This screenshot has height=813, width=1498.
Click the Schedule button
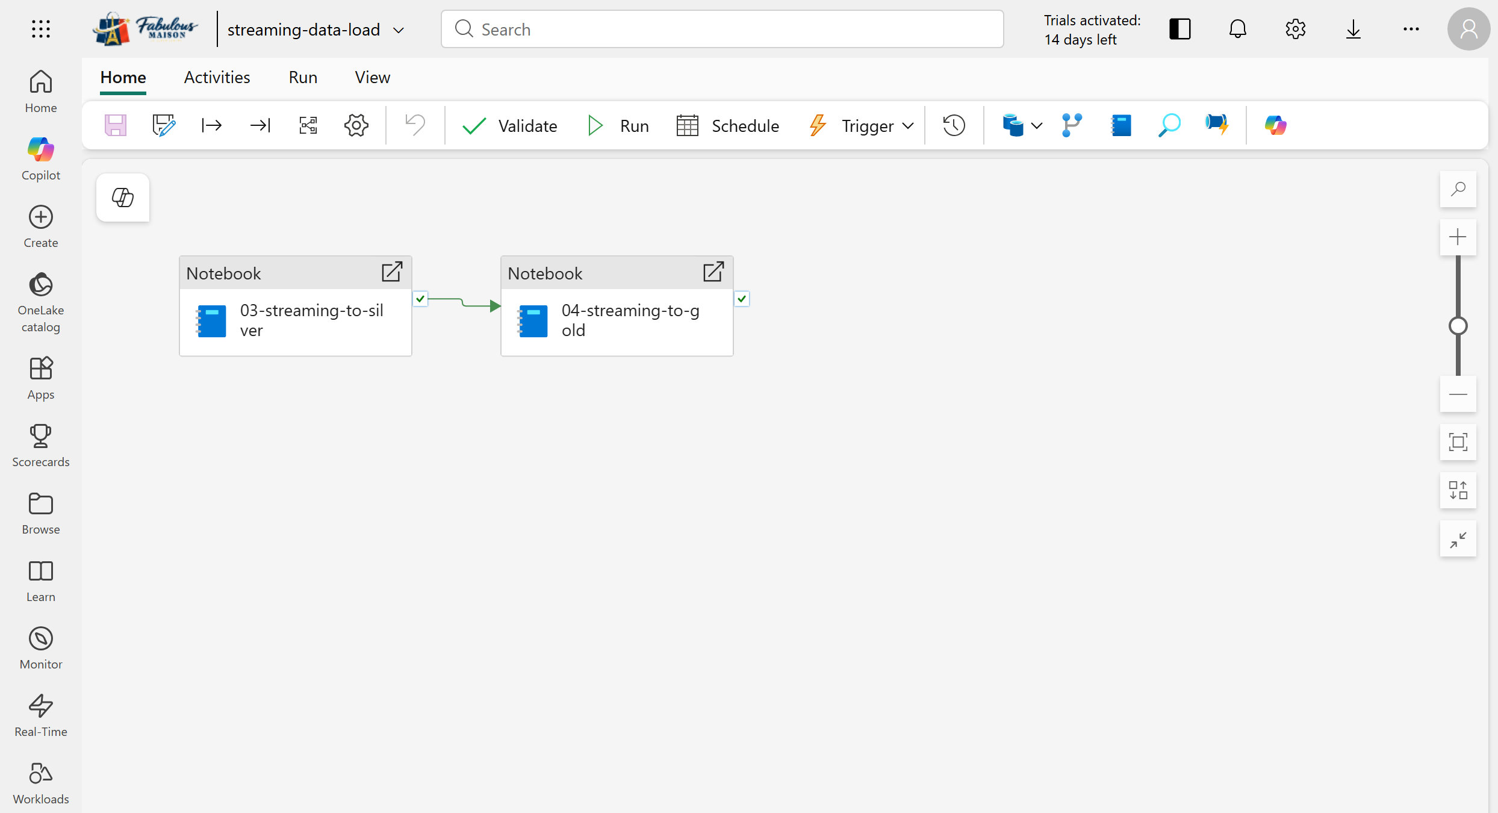[728, 126]
